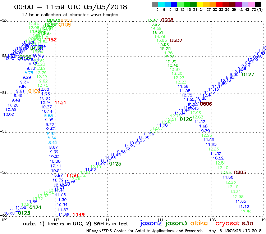Click the latitude axis label '-58'

tap(3, 172)
